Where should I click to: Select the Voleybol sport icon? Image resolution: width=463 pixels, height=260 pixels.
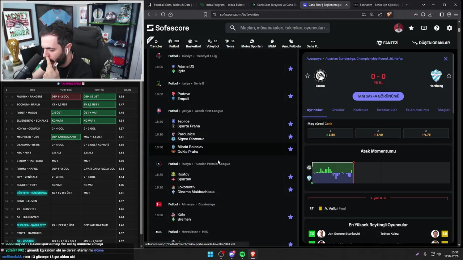tap(213, 43)
